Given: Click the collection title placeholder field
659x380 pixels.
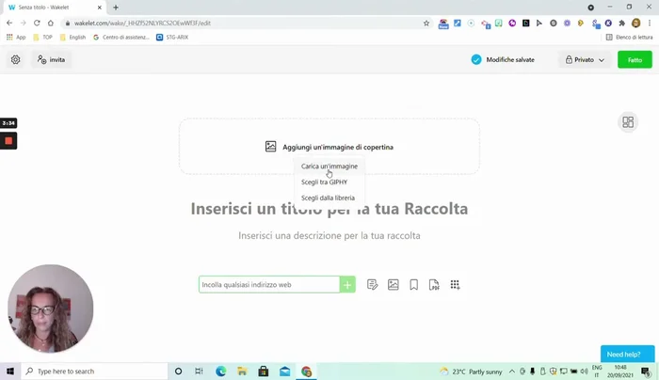Looking at the screenshot, I should 329,208.
